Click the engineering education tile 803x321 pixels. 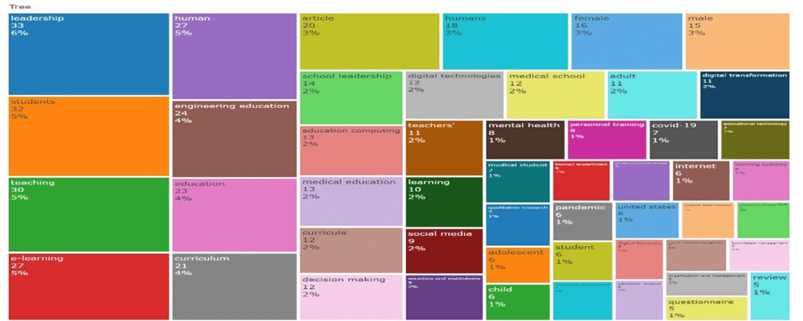(x=234, y=139)
